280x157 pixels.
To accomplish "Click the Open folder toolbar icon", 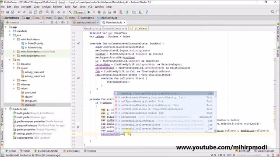I will 3,12.
